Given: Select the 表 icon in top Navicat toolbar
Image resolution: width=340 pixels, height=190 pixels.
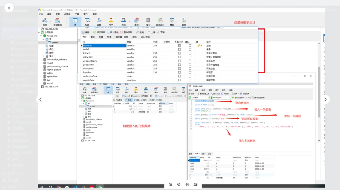Looking at the screenshot, I should click(x=75, y=22).
